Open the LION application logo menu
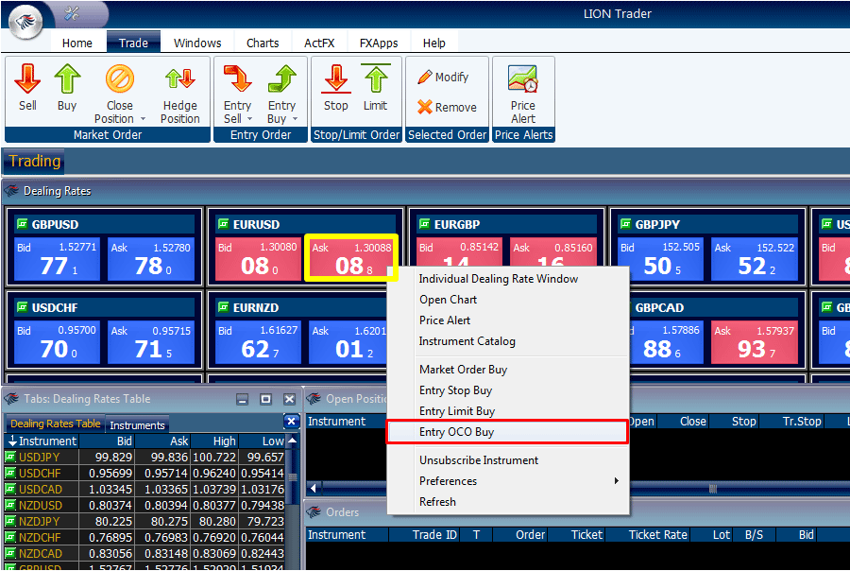Screen dimensions: 850x571 pos(25,23)
